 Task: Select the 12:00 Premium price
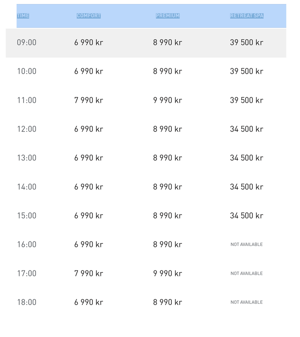(168, 129)
